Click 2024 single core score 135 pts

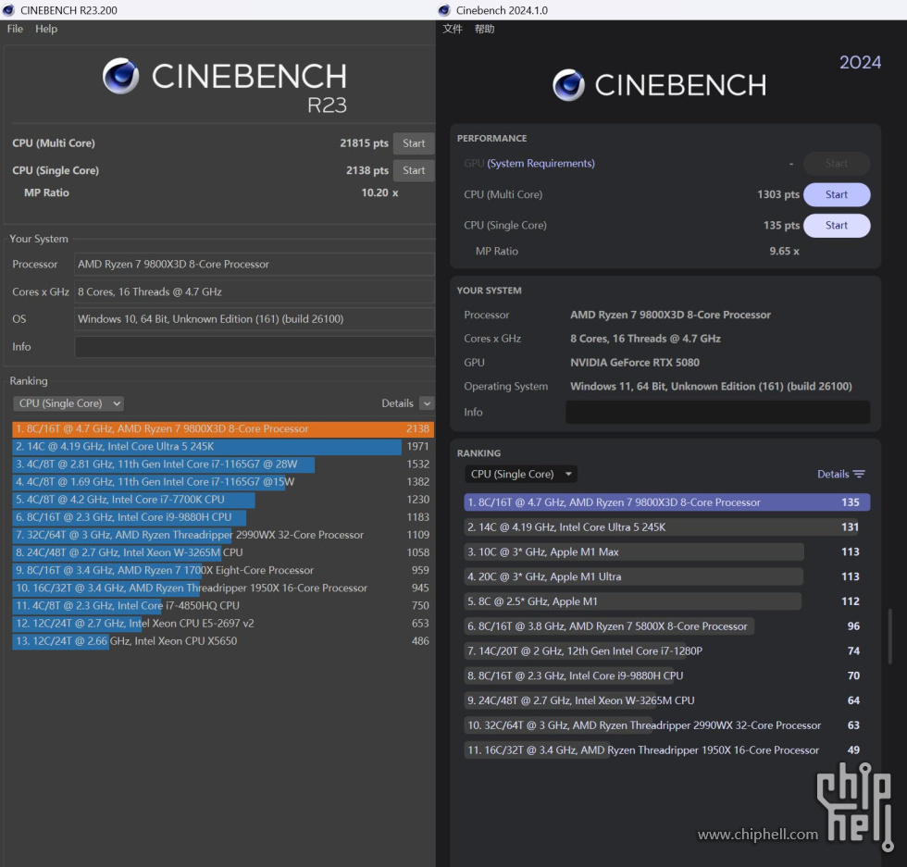click(781, 226)
